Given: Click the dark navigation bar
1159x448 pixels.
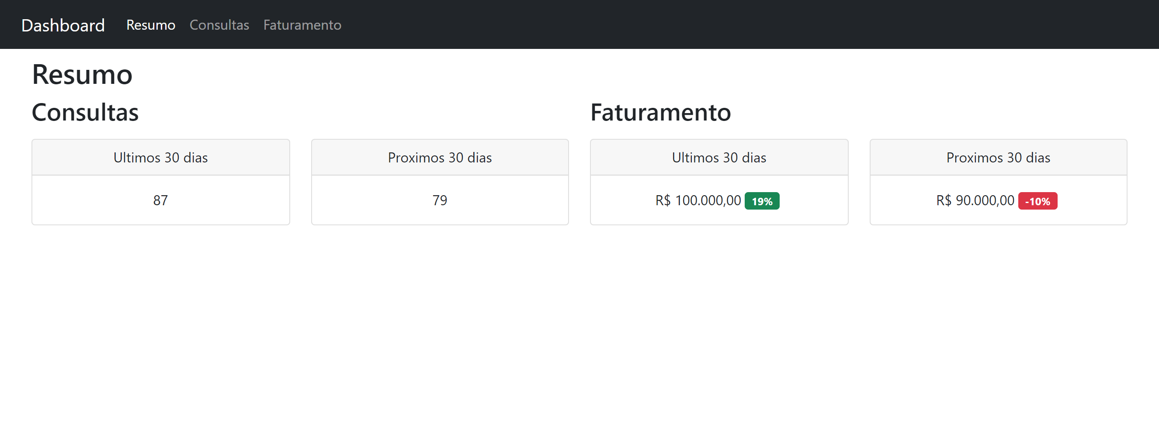Looking at the screenshot, I should [x=675, y=24].
